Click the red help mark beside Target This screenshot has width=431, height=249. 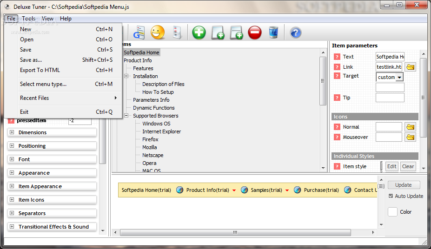(337, 76)
